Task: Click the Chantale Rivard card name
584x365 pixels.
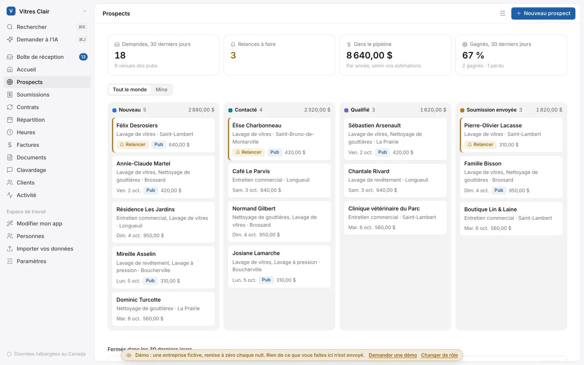Action: (369, 171)
